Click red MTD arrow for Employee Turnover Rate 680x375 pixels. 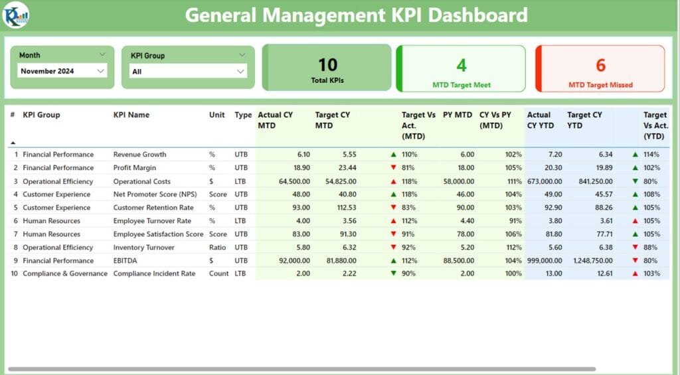coord(393,220)
